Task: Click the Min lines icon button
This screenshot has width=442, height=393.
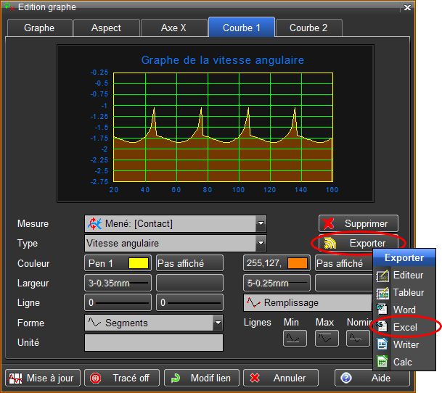Action: (x=295, y=338)
